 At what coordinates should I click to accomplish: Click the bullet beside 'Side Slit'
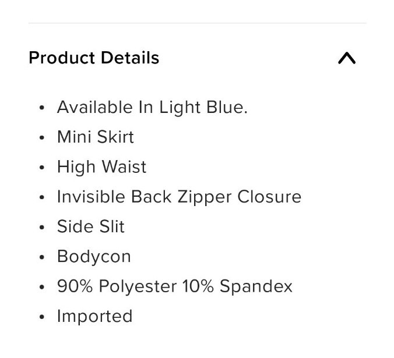(42, 227)
